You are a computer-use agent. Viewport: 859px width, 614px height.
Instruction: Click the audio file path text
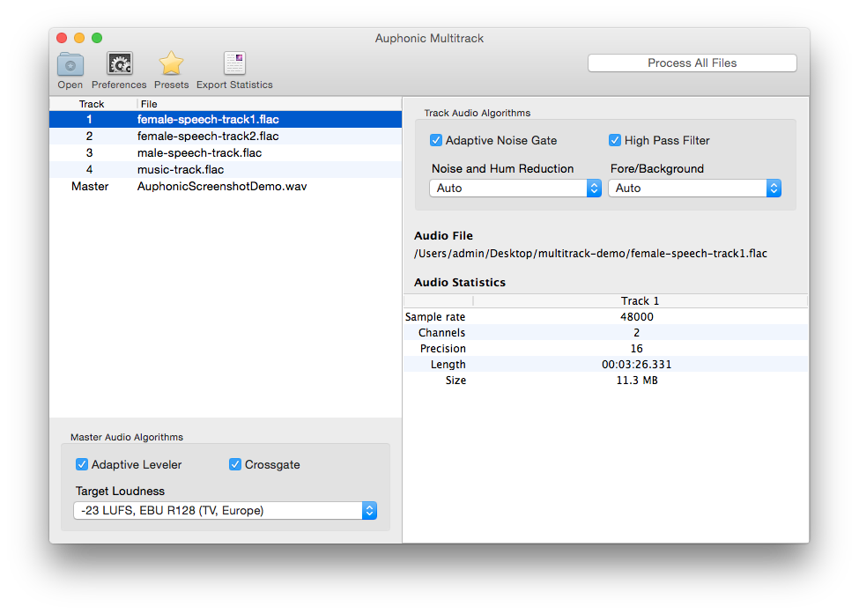[590, 254]
